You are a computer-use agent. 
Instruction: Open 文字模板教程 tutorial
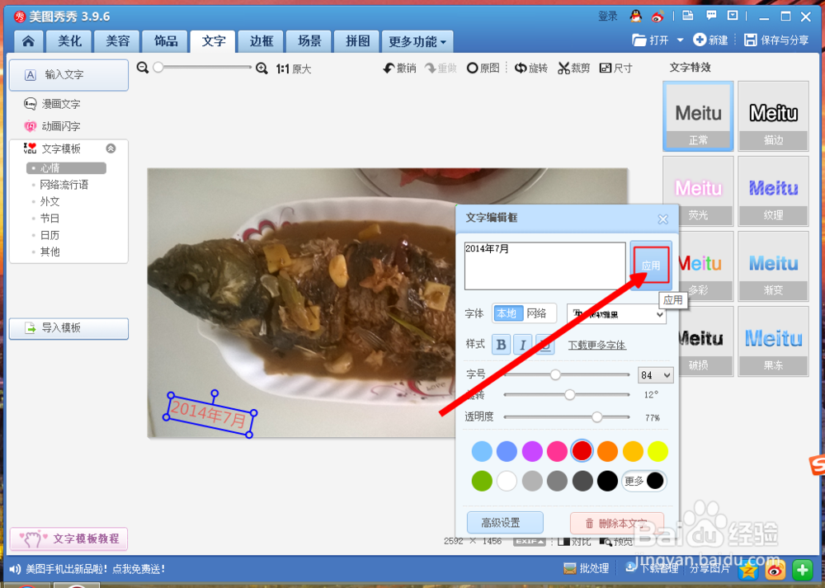69,539
